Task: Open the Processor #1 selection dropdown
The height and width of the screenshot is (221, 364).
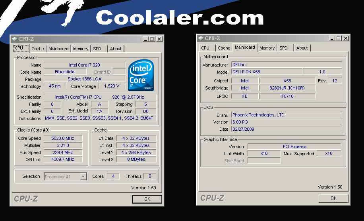Action: (83, 177)
